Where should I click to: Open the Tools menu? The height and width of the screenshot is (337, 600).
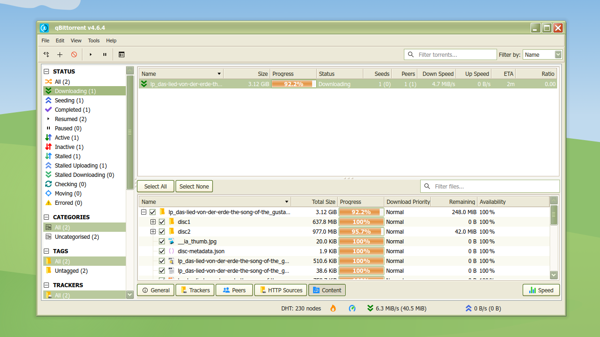click(x=94, y=40)
